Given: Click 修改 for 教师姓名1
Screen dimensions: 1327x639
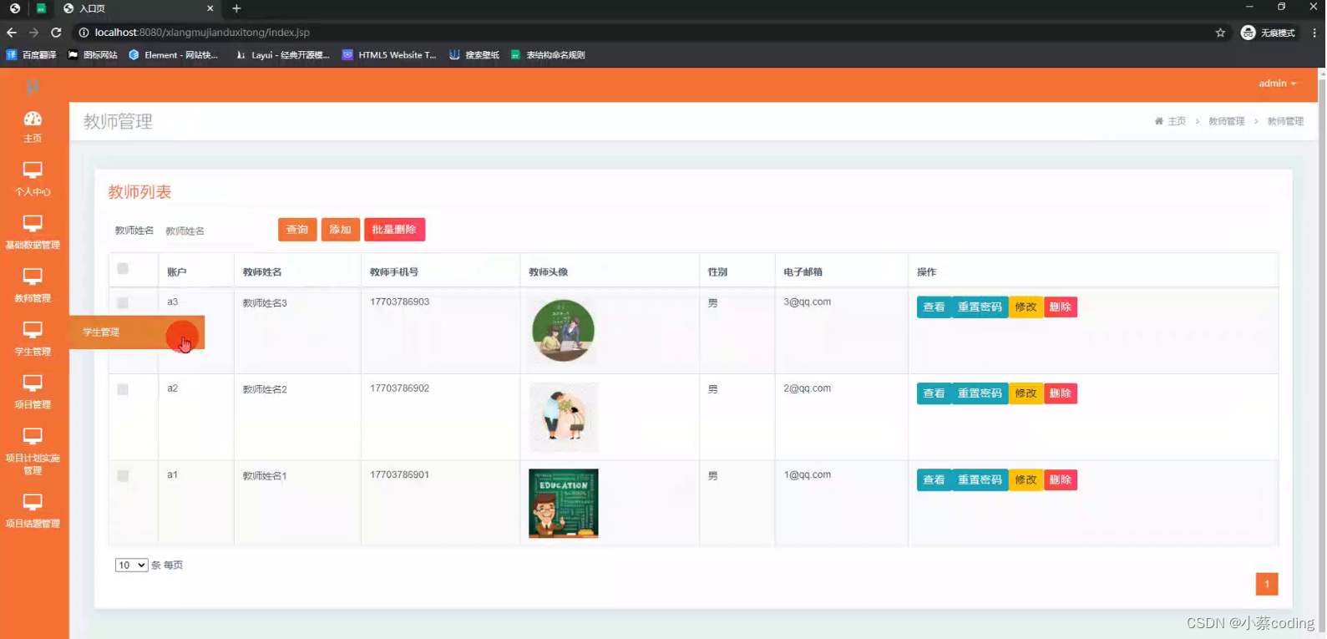Looking at the screenshot, I should click(1026, 480).
